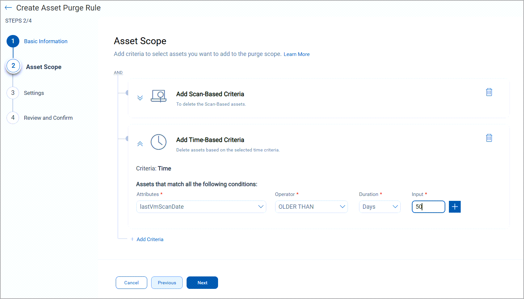Click the step 1 number circle
524x299 pixels.
[x=13, y=41]
